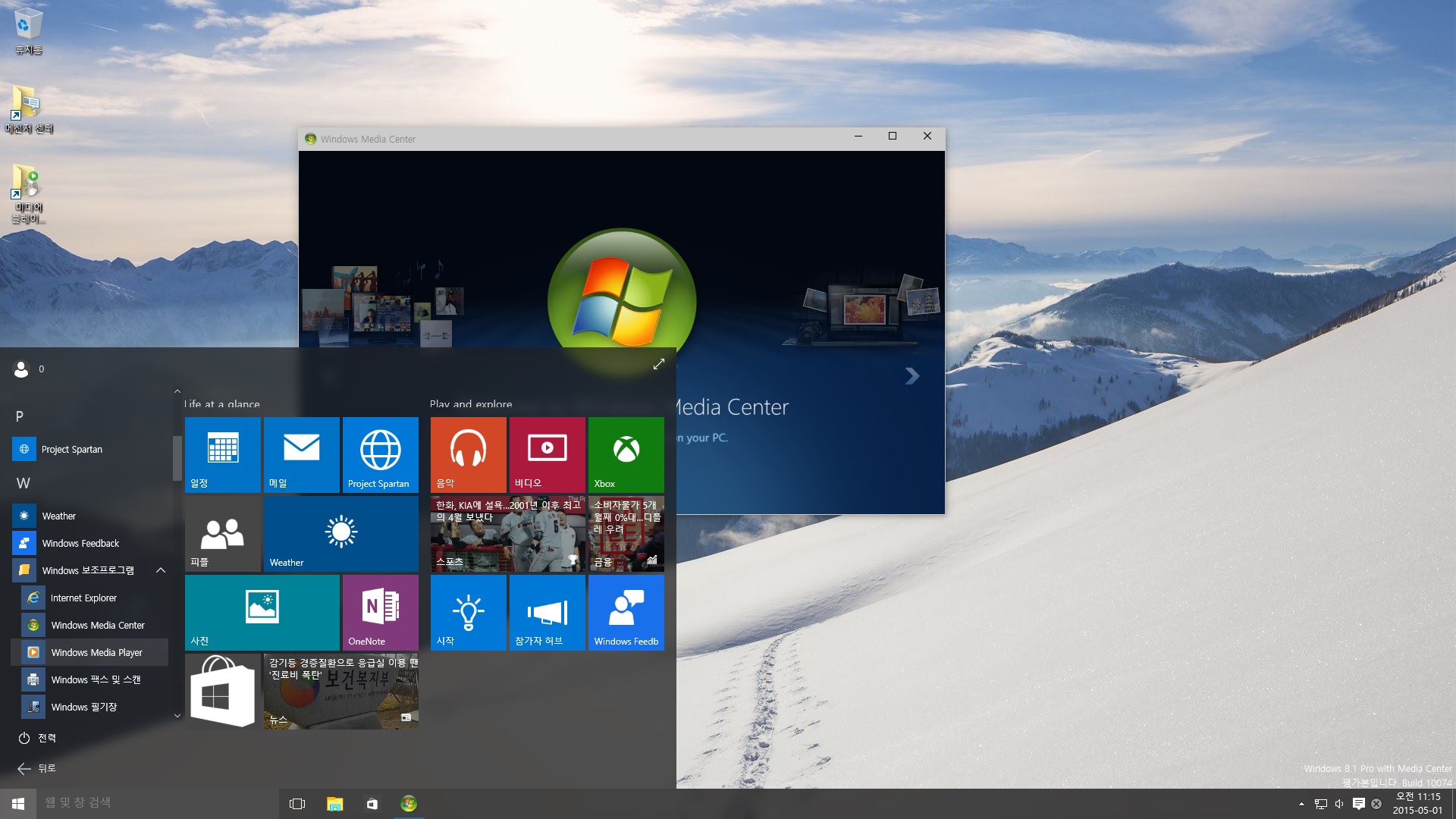1456x819 pixels.
Task: Open notification center tray icon
Action: [x=1358, y=804]
